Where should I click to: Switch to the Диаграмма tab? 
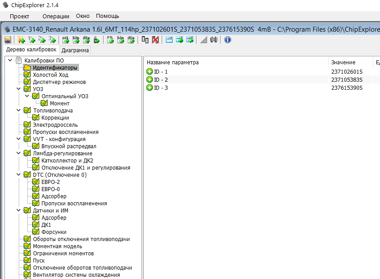pos(75,50)
